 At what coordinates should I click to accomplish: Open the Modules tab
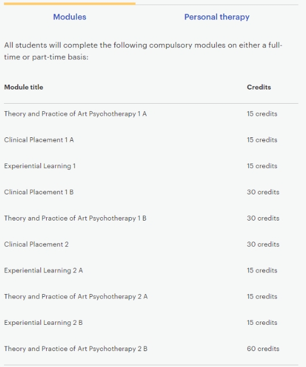coord(70,17)
